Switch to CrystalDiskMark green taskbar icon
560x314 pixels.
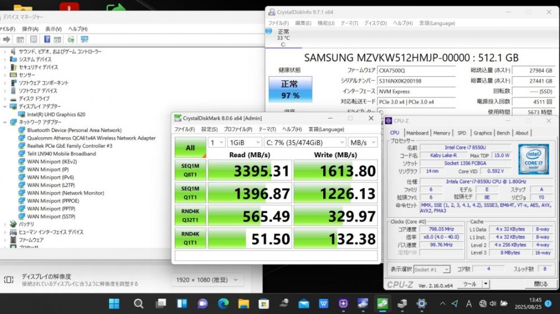click(x=382, y=304)
